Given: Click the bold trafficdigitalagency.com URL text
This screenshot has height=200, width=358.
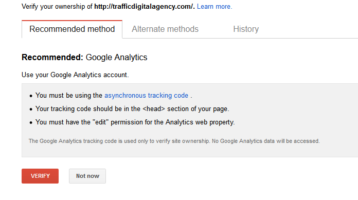Looking at the screenshot, I should (x=145, y=6).
